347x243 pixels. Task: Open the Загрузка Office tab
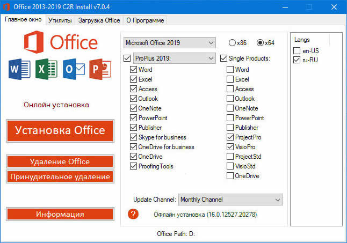pos(99,20)
